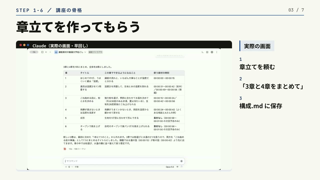This screenshot has height=180, width=320.
Task: Click the 使う素材の時刻 column header
Action: pyautogui.click(x=161, y=73)
